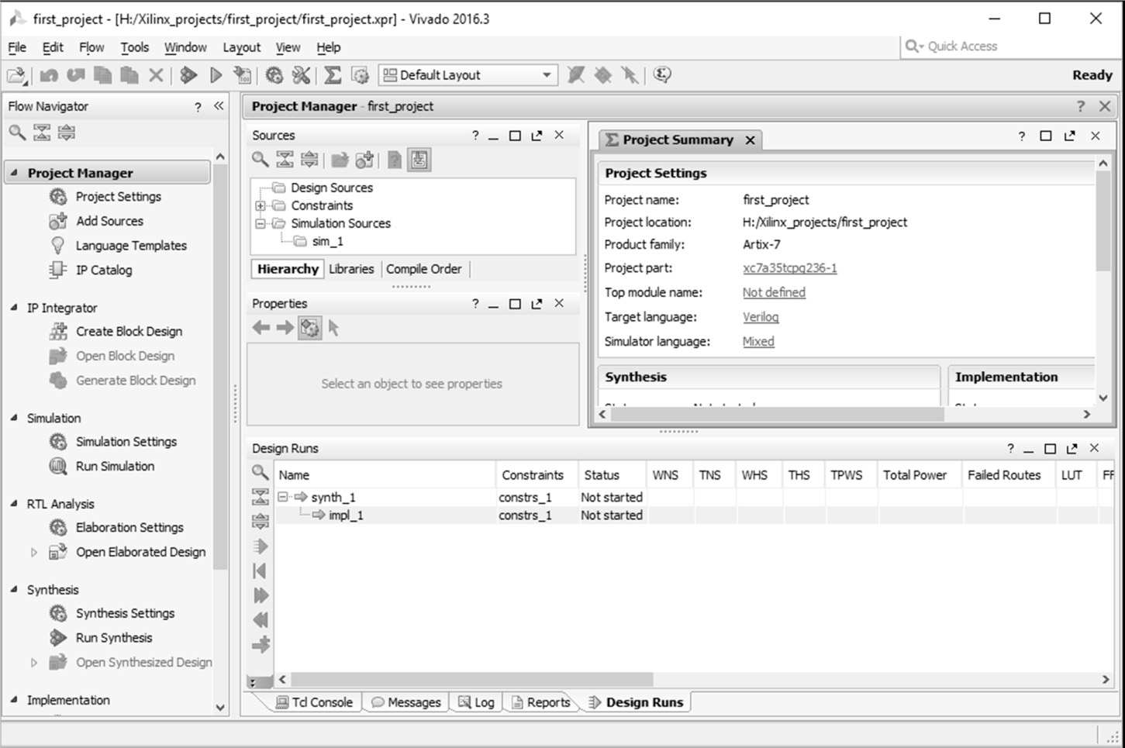Click the Delete X toolbar icon
Image resolution: width=1125 pixels, height=748 pixels.
156,75
